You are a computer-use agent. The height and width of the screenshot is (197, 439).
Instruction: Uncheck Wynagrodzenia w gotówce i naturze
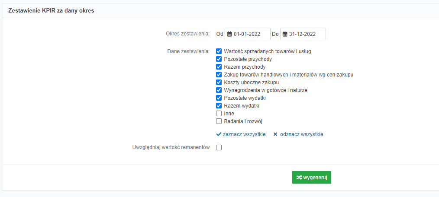point(219,90)
